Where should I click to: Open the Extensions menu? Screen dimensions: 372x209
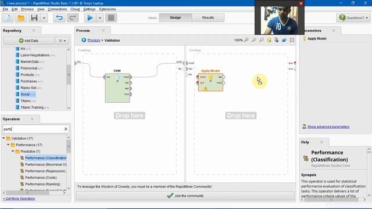108,9
